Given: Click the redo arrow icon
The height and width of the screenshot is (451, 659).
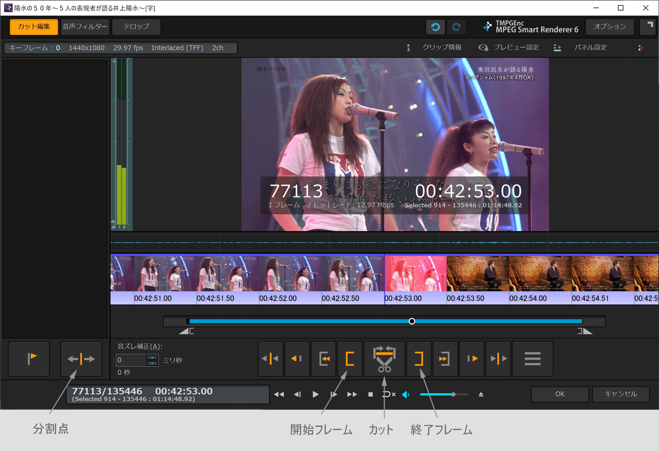Looking at the screenshot, I should coord(456,27).
